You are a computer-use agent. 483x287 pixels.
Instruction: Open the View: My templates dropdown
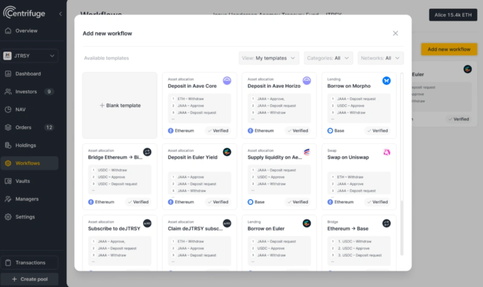[x=269, y=58]
